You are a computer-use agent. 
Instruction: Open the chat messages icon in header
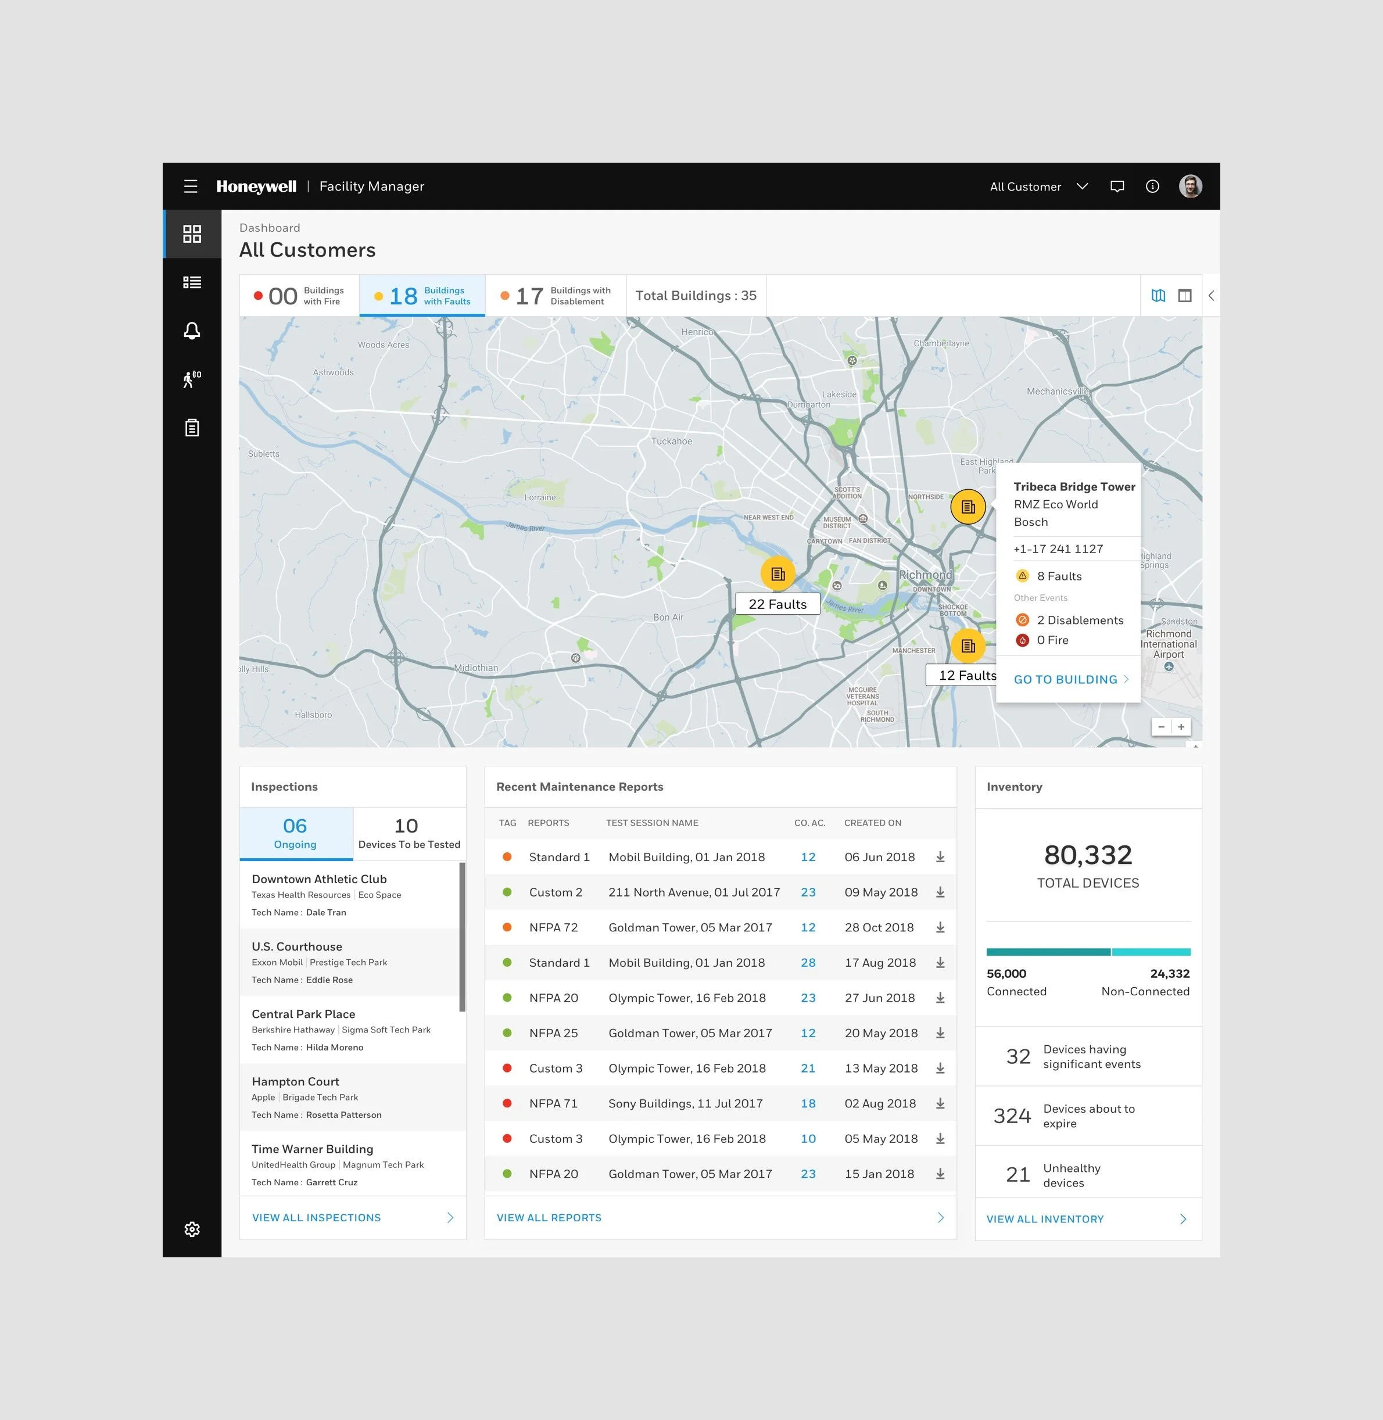coord(1117,187)
